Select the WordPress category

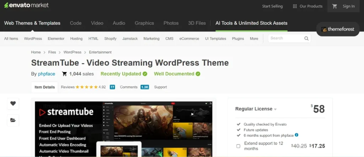click(33, 39)
